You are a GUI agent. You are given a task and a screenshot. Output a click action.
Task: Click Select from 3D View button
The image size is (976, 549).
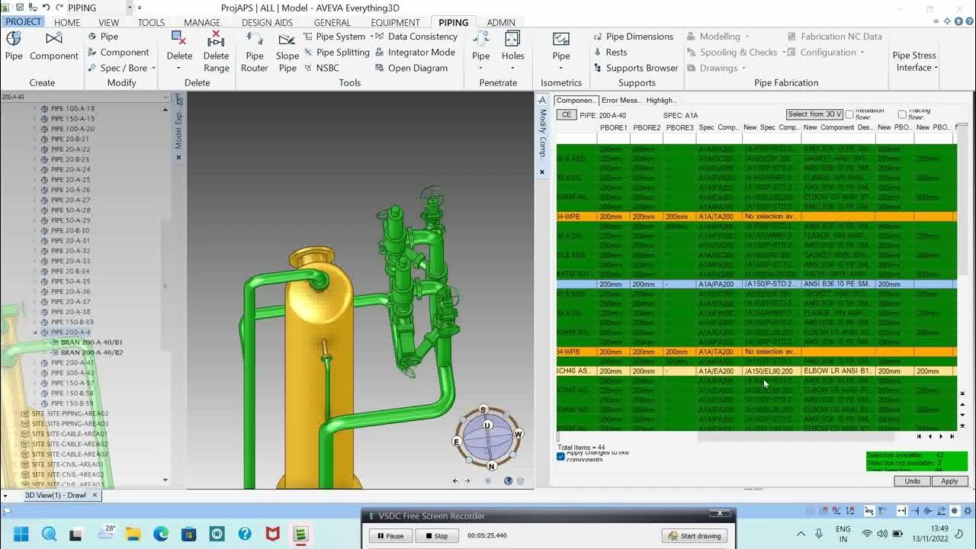coord(814,114)
